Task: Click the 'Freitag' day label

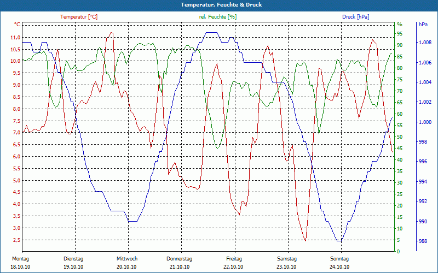Action: pos(234,259)
